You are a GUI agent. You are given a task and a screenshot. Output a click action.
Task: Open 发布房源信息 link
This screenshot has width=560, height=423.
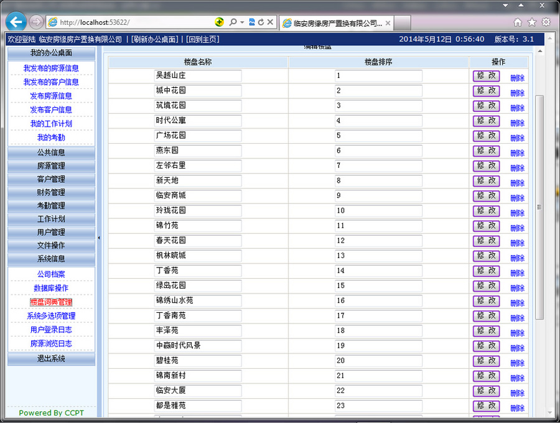click(x=51, y=96)
